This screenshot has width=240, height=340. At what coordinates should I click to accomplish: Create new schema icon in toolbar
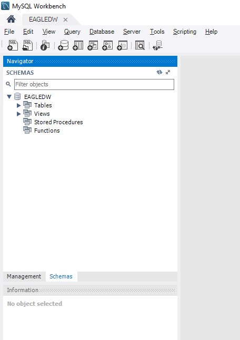click(63, 45)
